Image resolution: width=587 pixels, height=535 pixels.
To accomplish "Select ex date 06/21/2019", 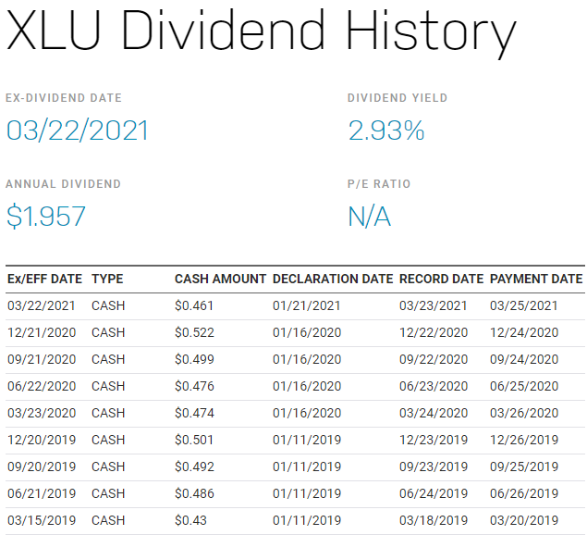I will pos(42,493).
